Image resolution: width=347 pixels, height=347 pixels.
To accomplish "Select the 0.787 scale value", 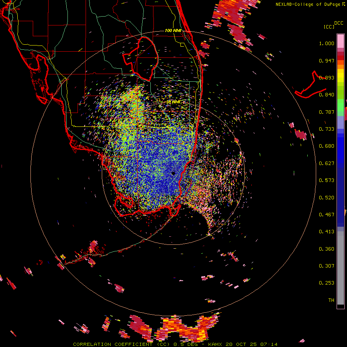I will tap(327, 112).
